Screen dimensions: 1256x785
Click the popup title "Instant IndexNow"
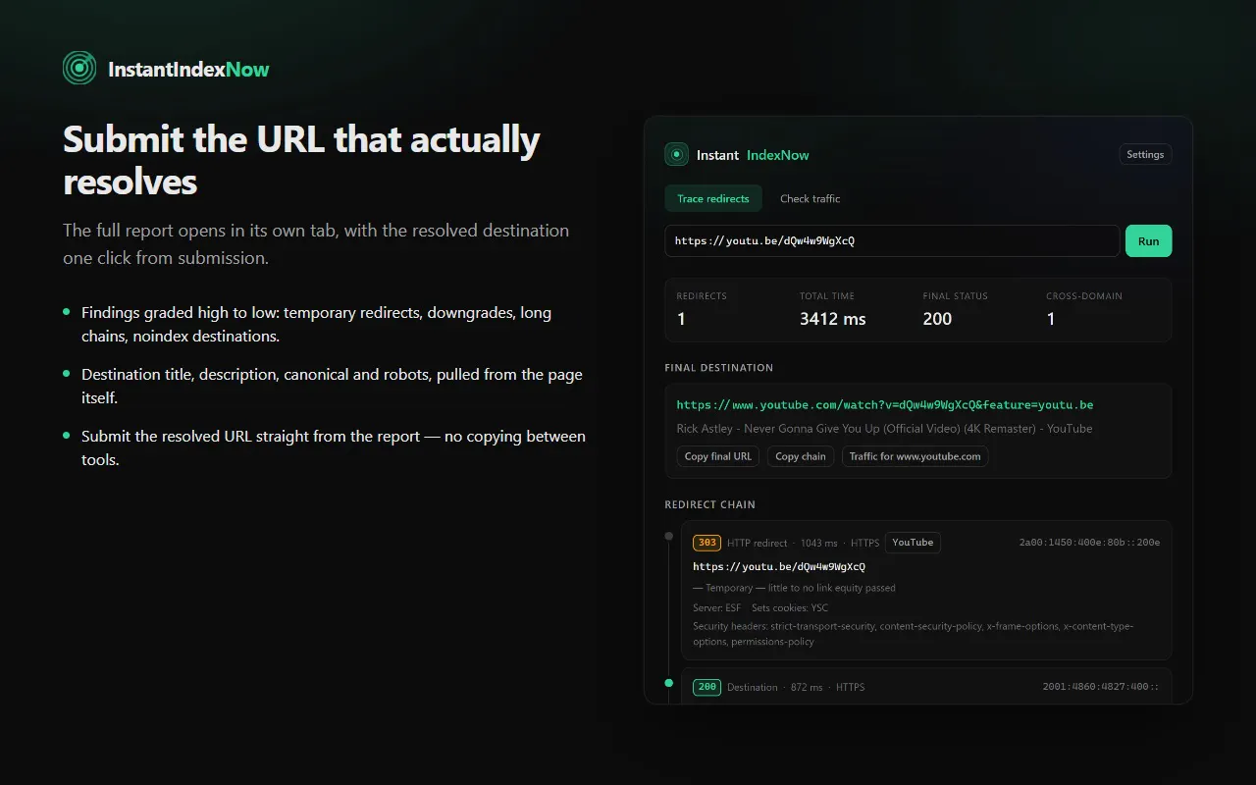753,155
